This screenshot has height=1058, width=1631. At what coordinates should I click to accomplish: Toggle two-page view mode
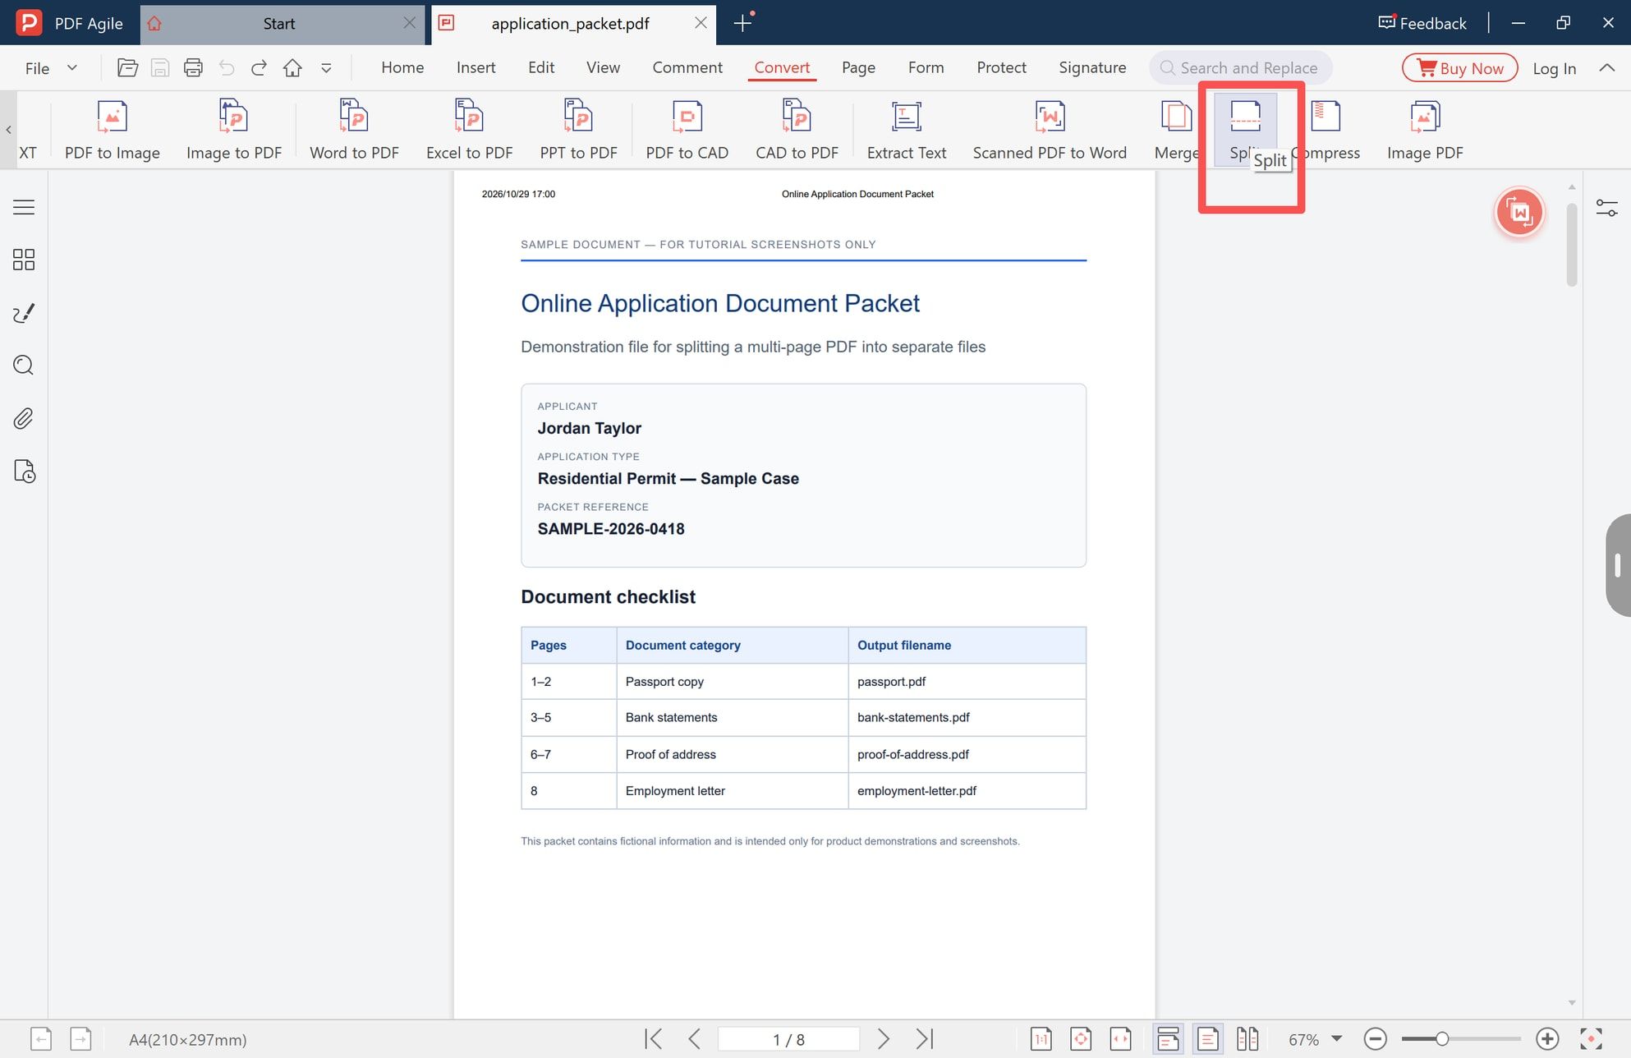coord(1247,1039)
